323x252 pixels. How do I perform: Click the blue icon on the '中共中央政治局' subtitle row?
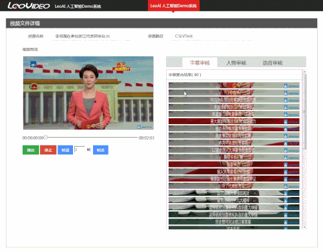click(x=286, y=100)
